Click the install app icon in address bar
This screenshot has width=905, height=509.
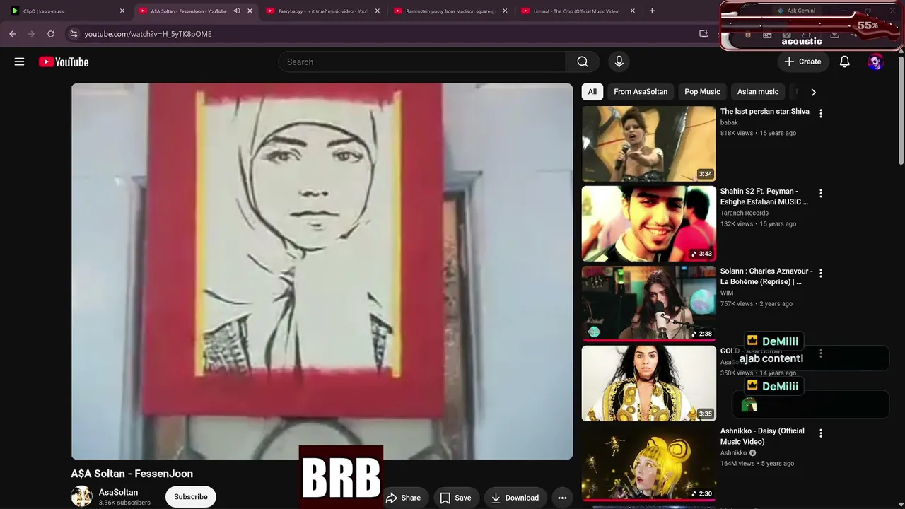pos(703,33)
